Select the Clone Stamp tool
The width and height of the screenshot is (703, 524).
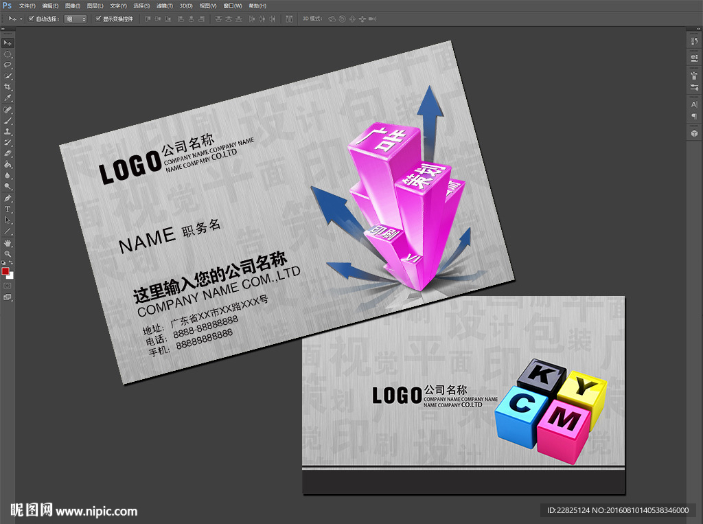point(8,132)
